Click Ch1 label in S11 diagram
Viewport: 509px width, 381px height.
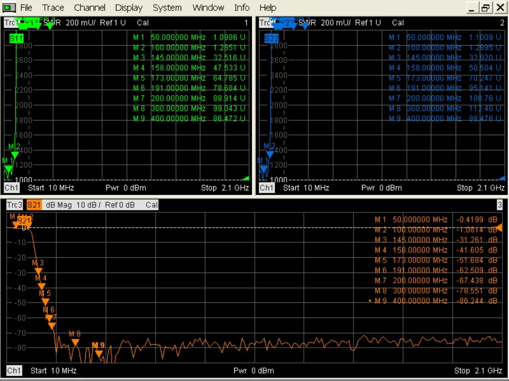11,188
